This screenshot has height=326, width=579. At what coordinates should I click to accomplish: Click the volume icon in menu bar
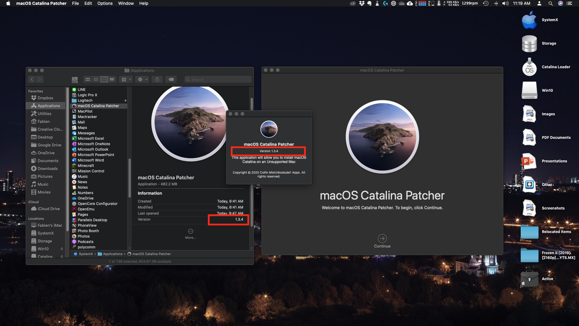click(x=505, y=3)
